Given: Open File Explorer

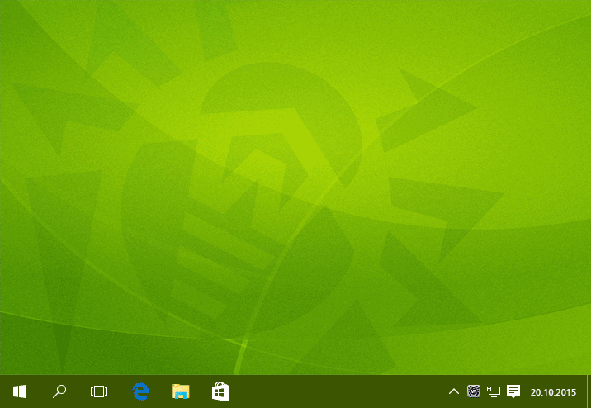Looking at the screenshot, I should 181,391.
